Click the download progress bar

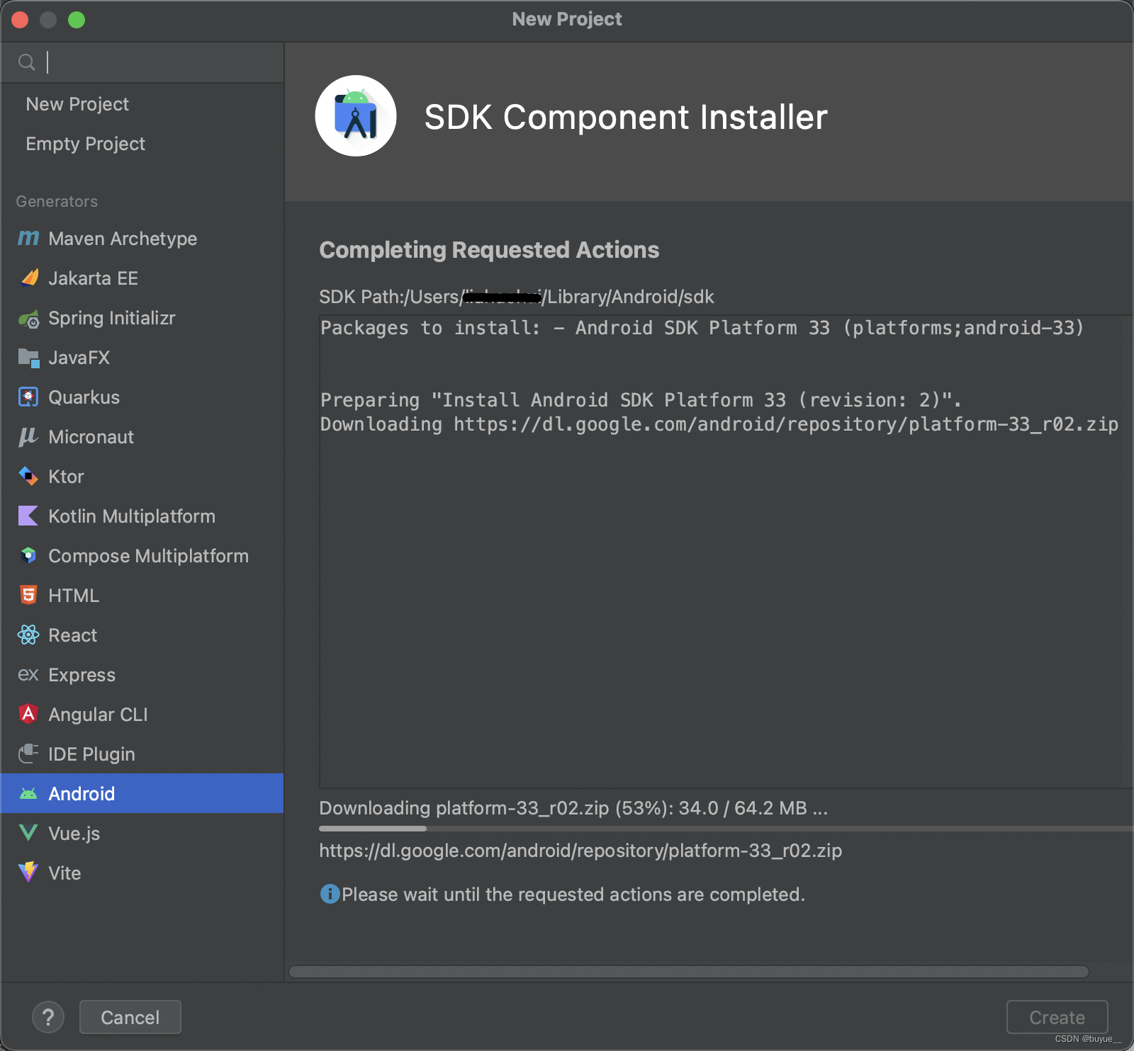[726, 828]
